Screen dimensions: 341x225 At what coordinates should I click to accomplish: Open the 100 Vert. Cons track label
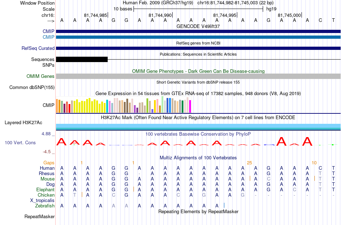tap(20, 142)
